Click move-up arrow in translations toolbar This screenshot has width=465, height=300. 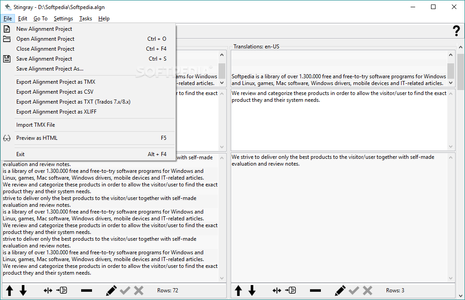(x=238, y=290)
